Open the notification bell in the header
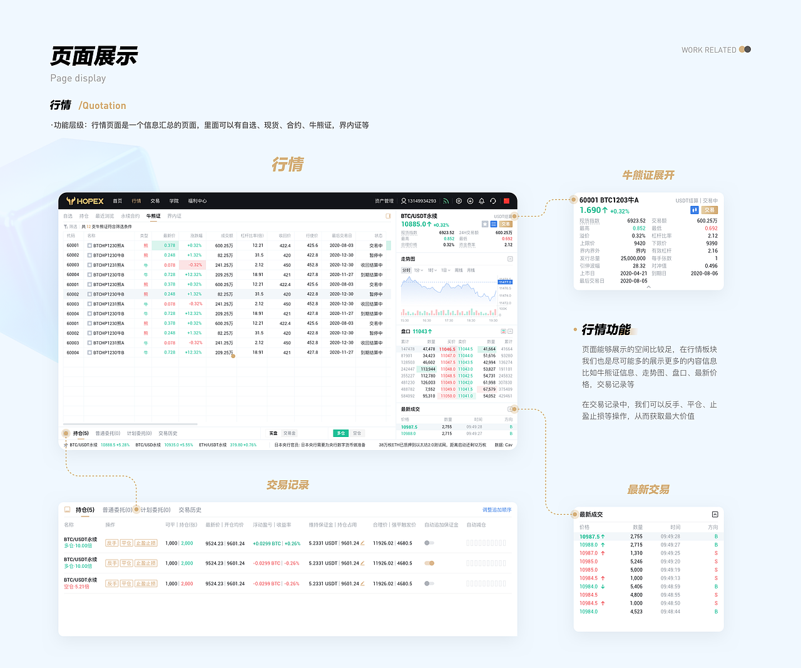The image size is (801, 668). coord(482,201)
